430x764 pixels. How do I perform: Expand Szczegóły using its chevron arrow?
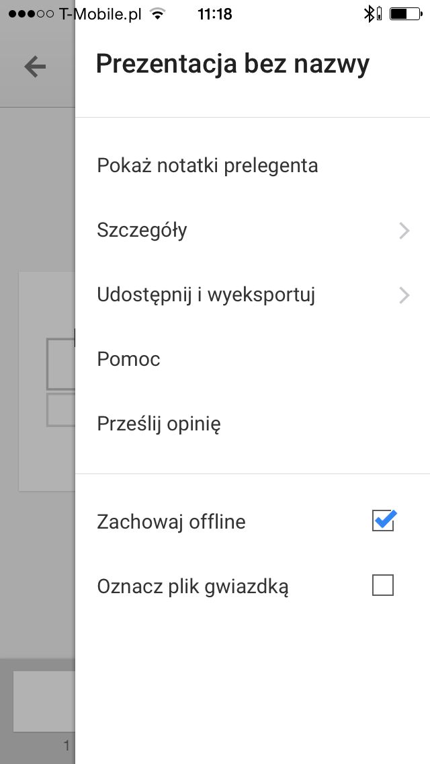(x=404, y=231)
